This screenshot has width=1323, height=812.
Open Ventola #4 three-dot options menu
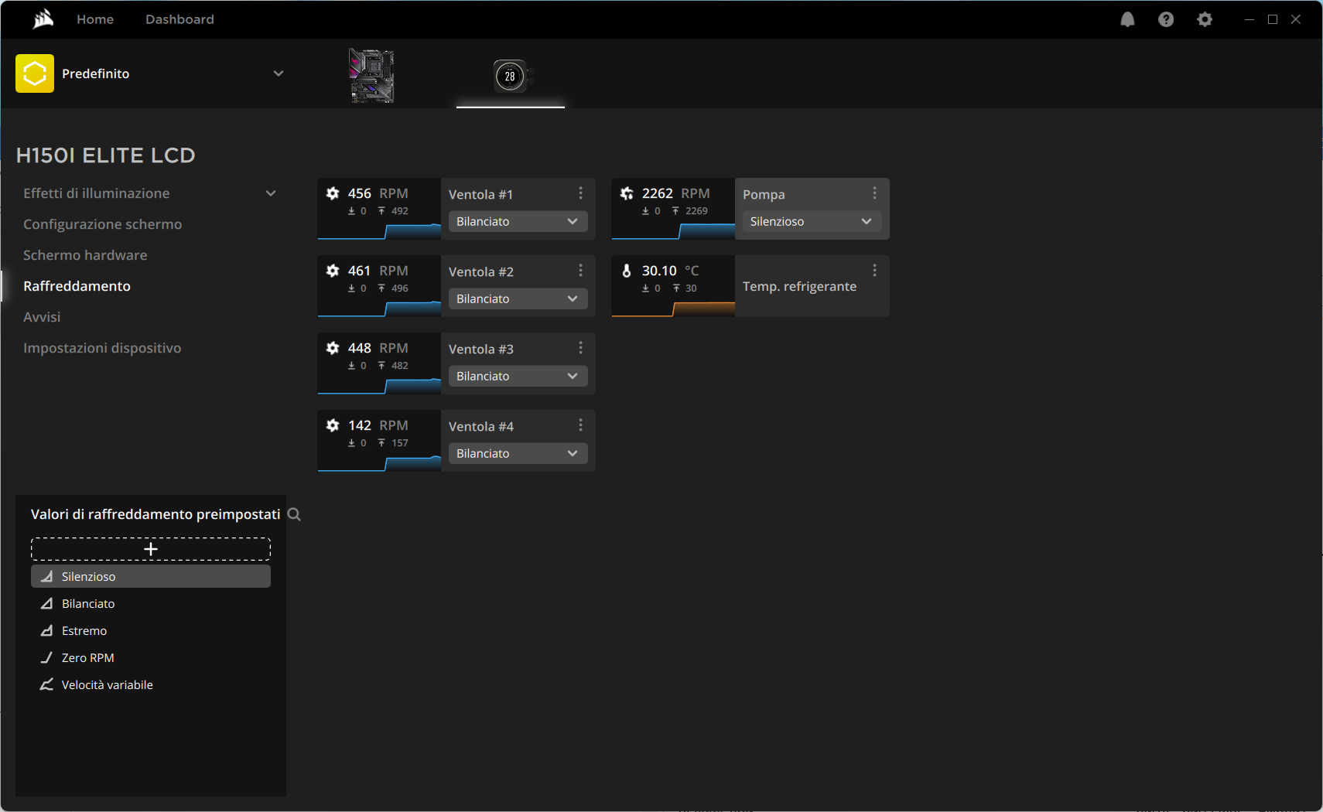[580, 425]
